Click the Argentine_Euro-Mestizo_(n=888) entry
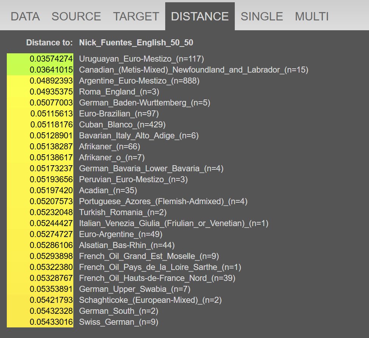Image resolution: width=369 pixels, height=338 pixels. [x=139, y=81]
